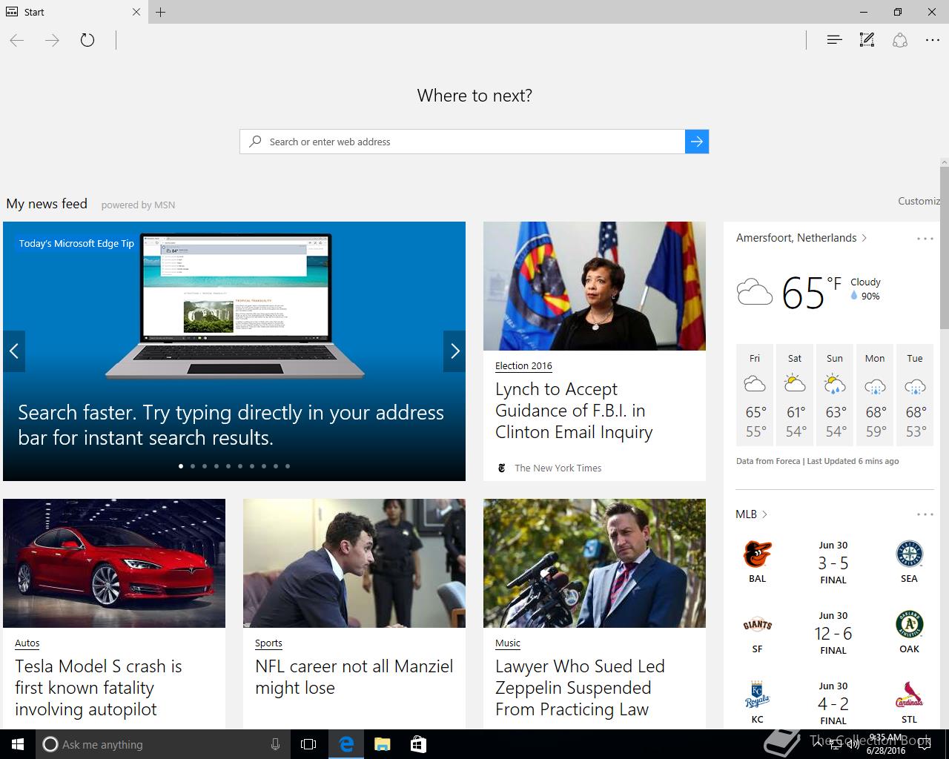Click the St. Louis Cardinals logo
The image size is (949, 759).
click(x=909, y=695)
